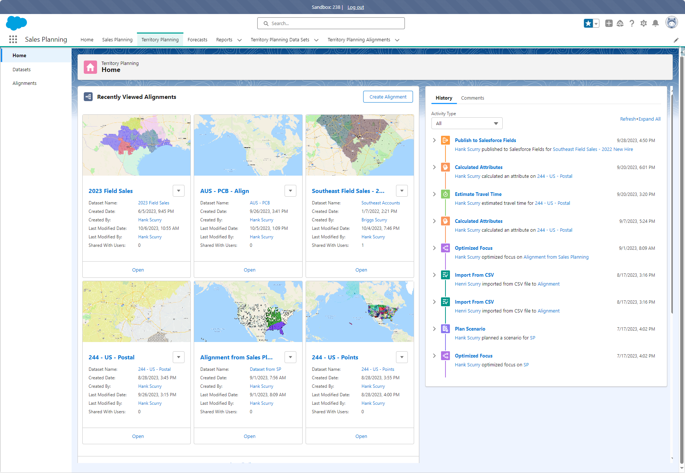685x473 pixels.
Task: Open Global Actions plus icon
Action: [609, 23]
